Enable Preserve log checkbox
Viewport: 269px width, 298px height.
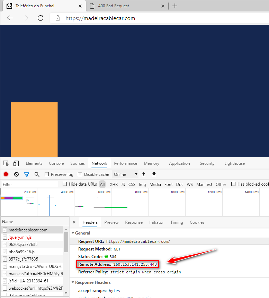click(47, 174)
